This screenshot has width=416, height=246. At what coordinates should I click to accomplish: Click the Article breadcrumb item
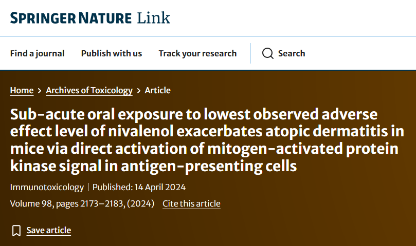(158, 90)
